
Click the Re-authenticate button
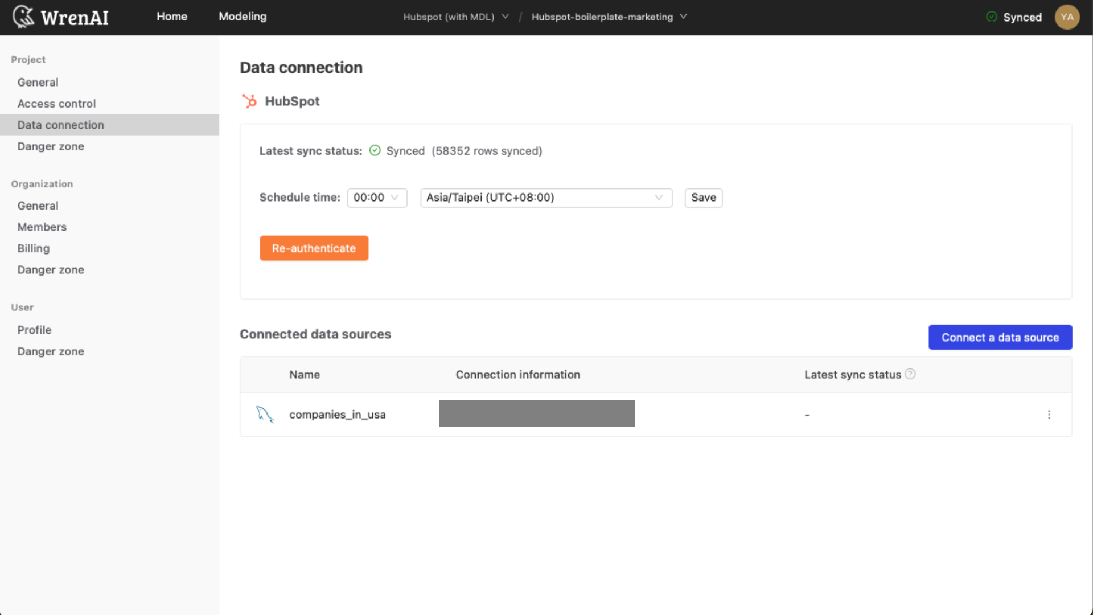click(x=314, y=248)
